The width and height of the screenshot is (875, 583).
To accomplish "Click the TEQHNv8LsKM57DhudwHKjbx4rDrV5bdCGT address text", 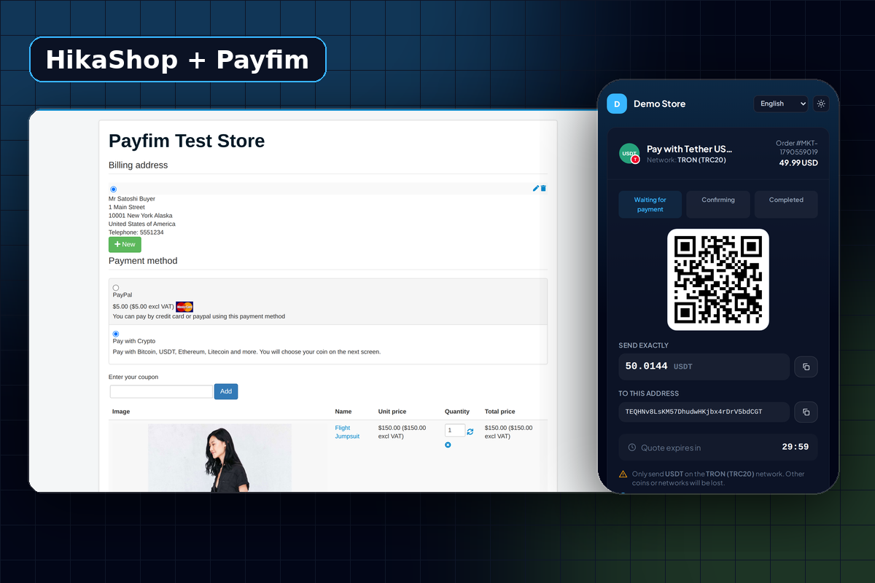I will point(694,412).
